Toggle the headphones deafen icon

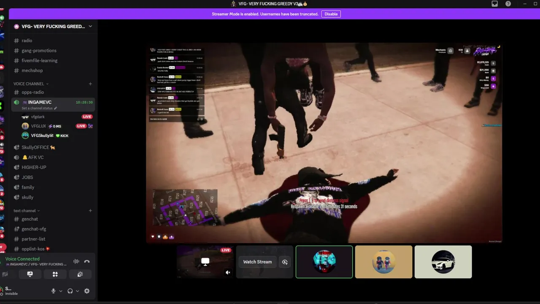[x=70, y=291]
